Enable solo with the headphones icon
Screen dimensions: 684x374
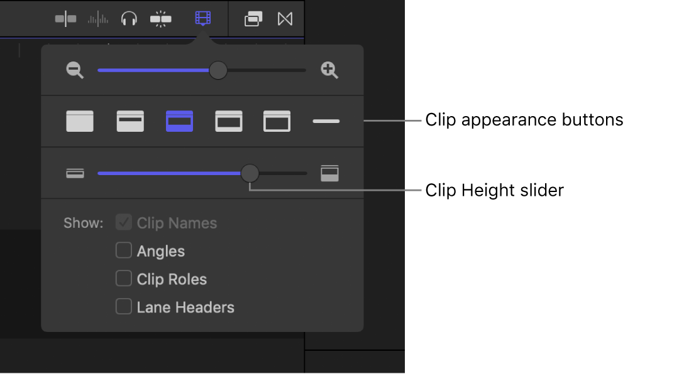[x=130, y=19]
